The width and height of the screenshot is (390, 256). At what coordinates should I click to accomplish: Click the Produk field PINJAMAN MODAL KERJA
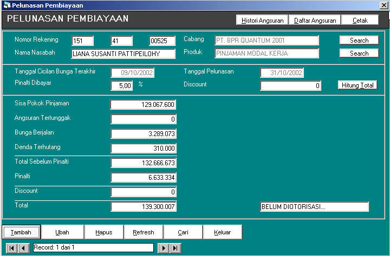point(266,53)
